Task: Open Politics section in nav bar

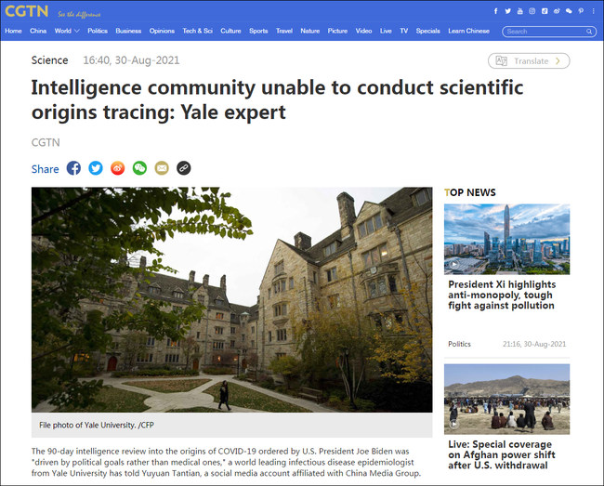Action: coord(98,31)
